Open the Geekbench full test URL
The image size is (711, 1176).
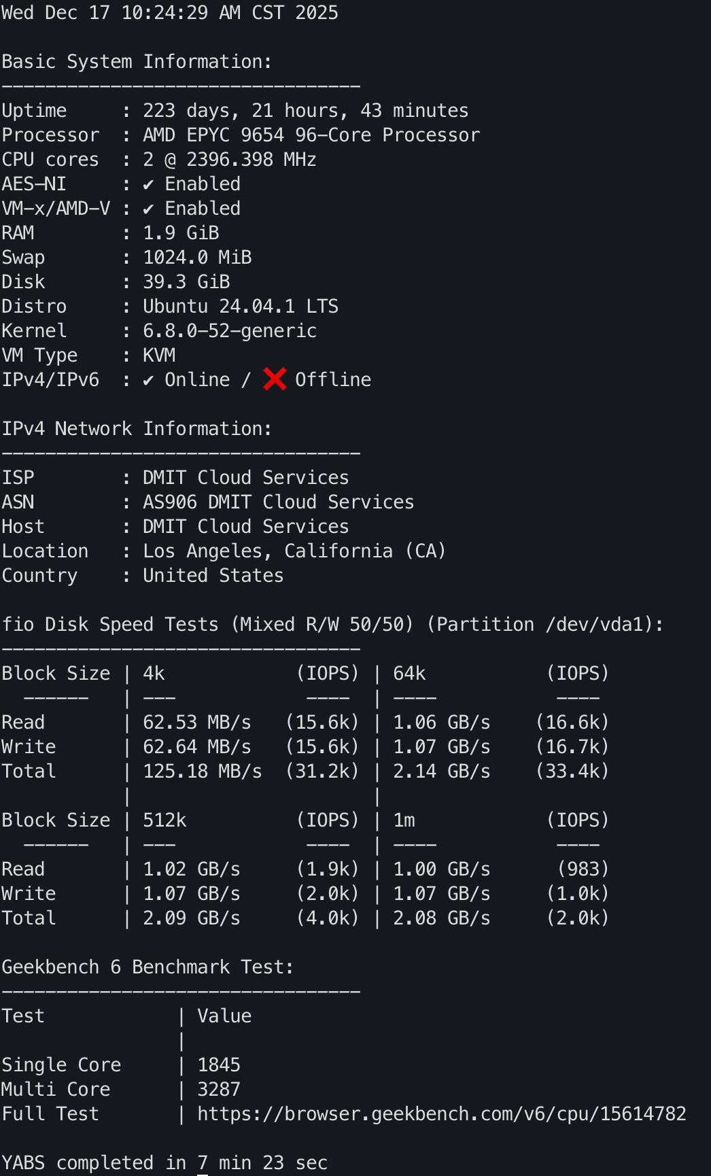(x=441, y=1113)
